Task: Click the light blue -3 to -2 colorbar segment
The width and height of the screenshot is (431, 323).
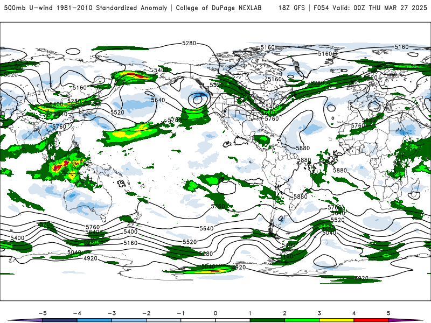Action: 129,320
